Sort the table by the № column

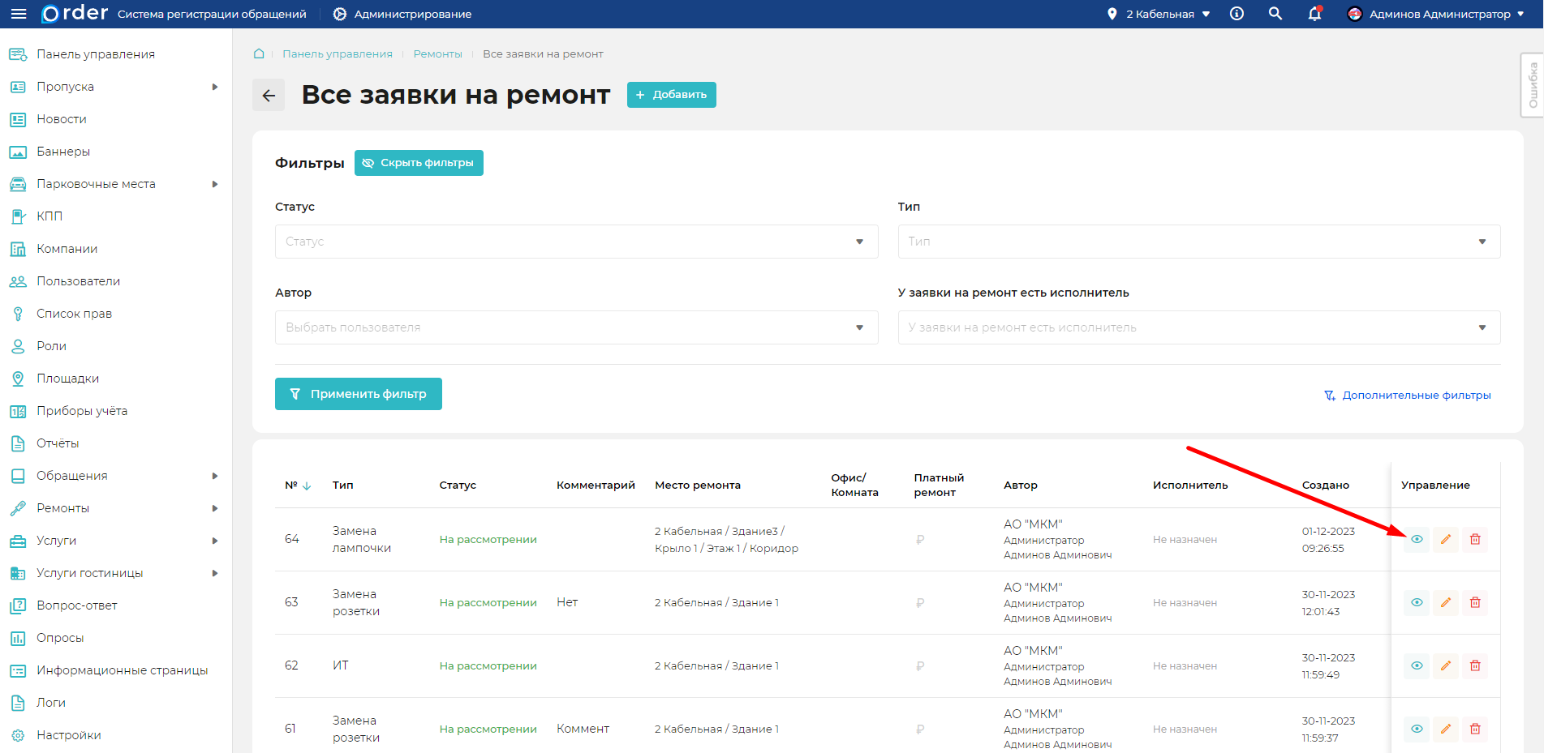coord(297,486)
